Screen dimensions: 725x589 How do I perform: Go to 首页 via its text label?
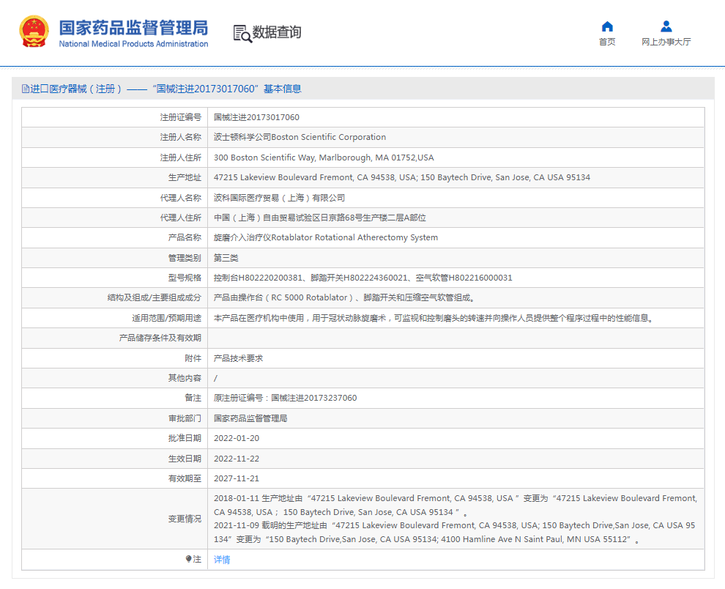pyautogui.click(x=607, y=42)
